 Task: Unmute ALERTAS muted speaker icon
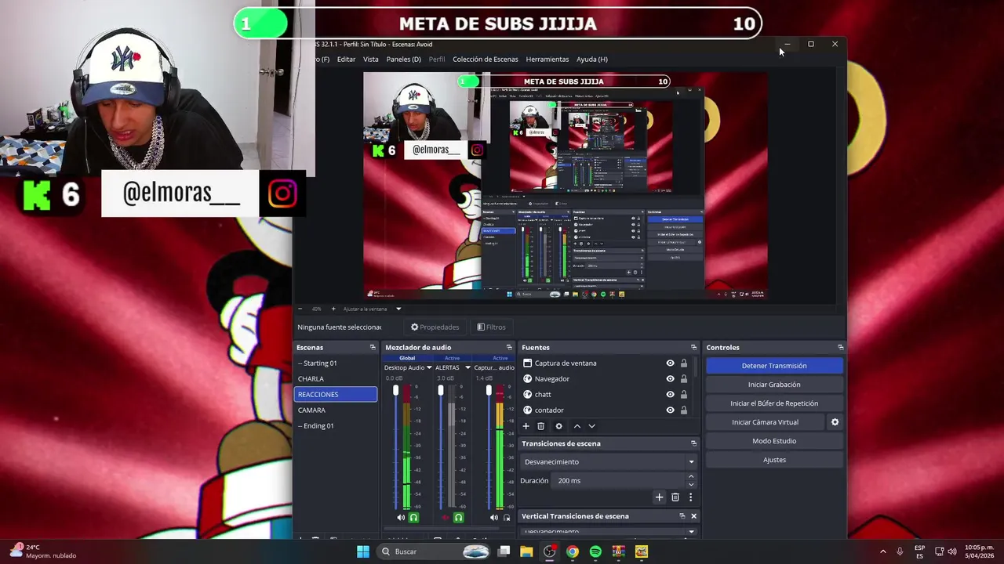pos(446,518)
